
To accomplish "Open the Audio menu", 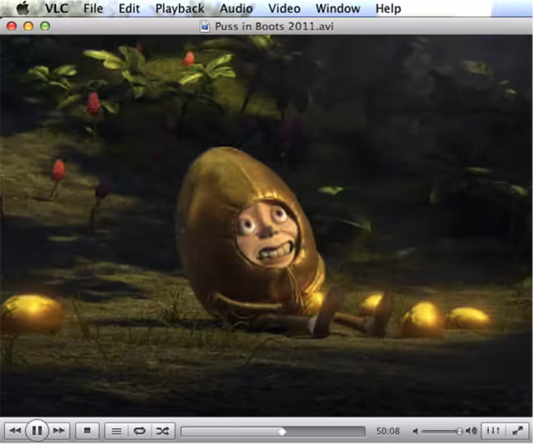I will coord(236,8).
